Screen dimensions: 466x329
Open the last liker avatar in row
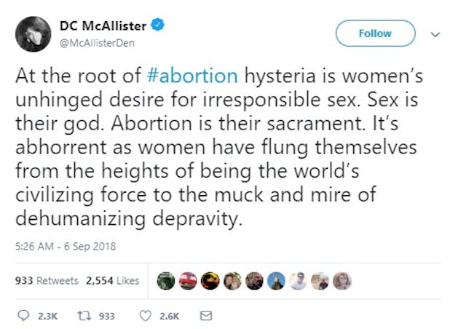pyautogui.click(x=343, y=281)
